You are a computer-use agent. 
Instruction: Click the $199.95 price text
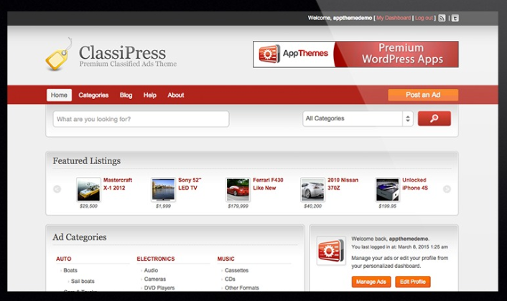(387, 206)
